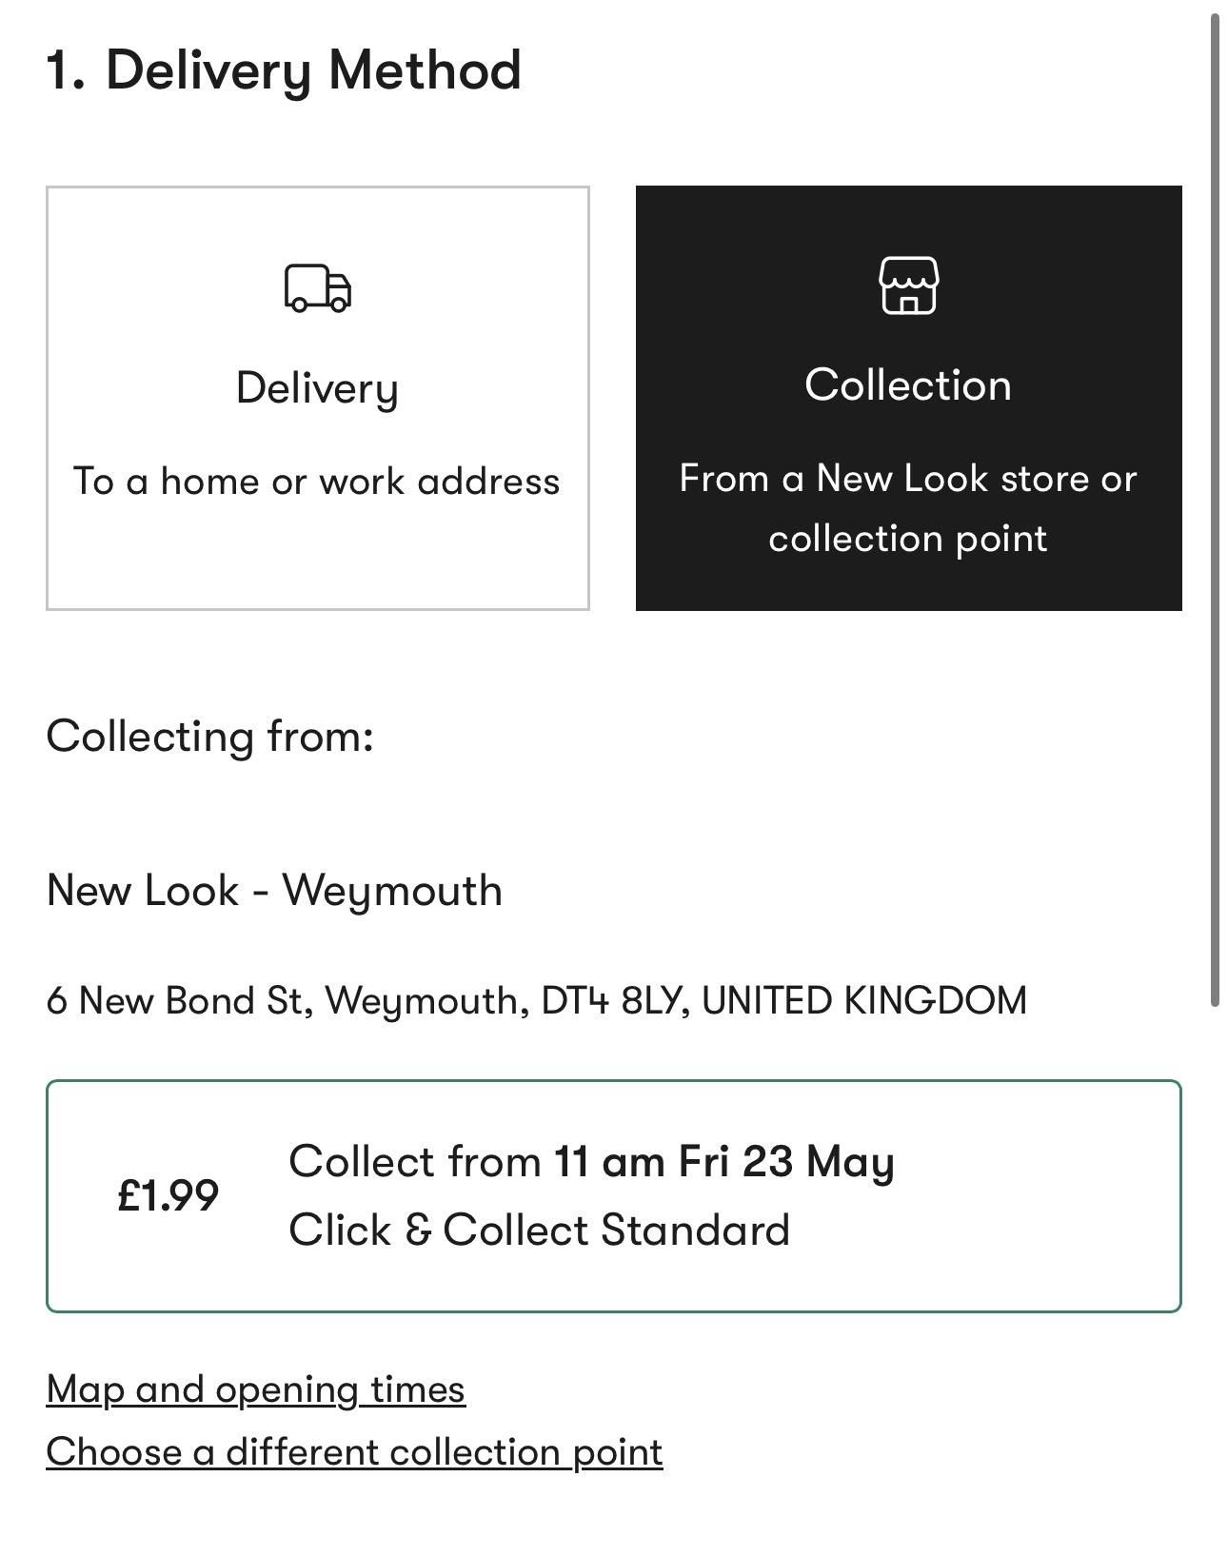Image resolution: width=1228 pixels, height=1556 pixels.
Task: Select the Collection method card
Action: click(x=908, y=398)
